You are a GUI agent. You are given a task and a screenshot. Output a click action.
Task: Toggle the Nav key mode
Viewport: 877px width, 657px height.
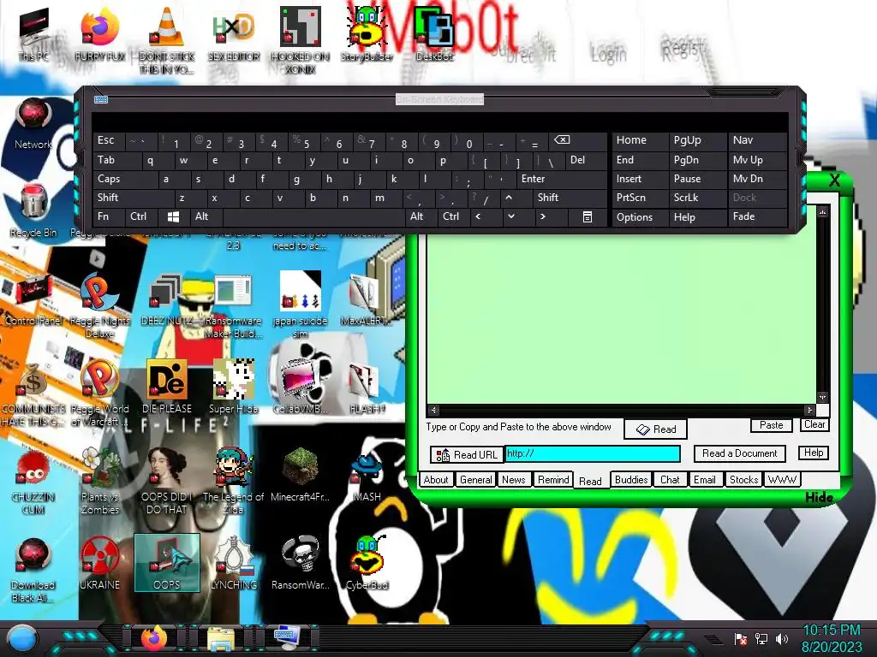757,140
